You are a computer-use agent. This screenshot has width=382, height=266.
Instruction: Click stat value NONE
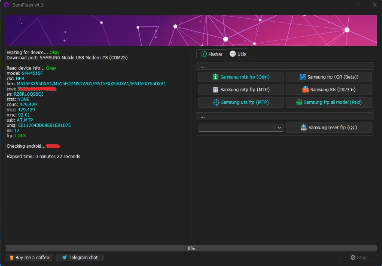click(x=23, y=99)
